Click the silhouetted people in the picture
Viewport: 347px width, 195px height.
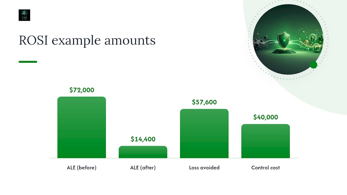point(314,43)
